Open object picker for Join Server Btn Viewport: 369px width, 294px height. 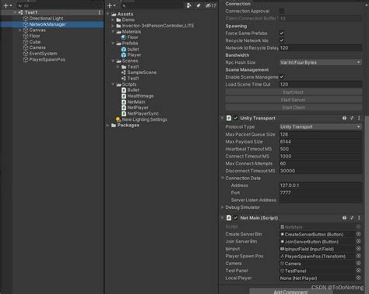click(x=358, y=241)
